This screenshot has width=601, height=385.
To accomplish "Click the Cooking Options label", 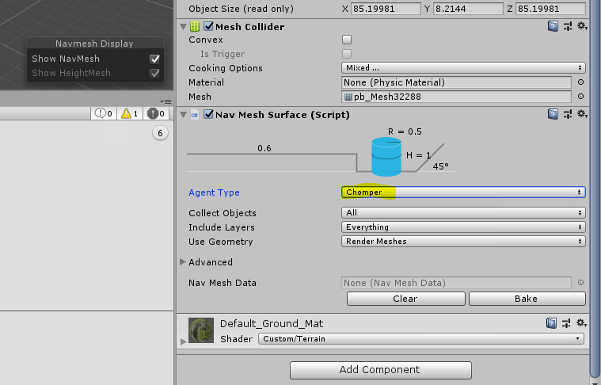I will coord(226,68).
